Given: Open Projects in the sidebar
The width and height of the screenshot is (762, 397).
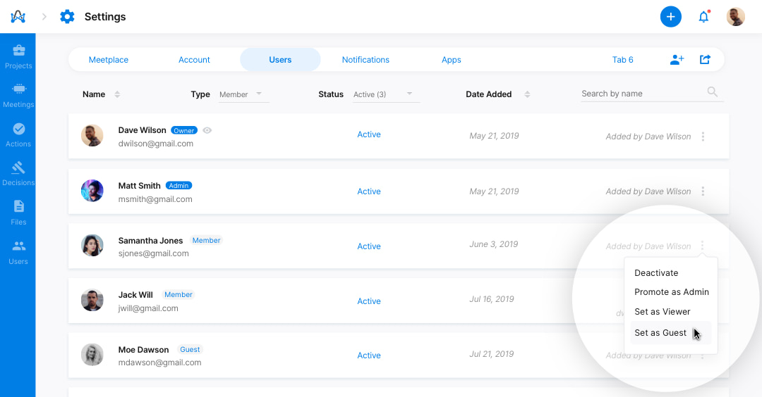Looking at the screenshot, I should (x=18, y=57).
